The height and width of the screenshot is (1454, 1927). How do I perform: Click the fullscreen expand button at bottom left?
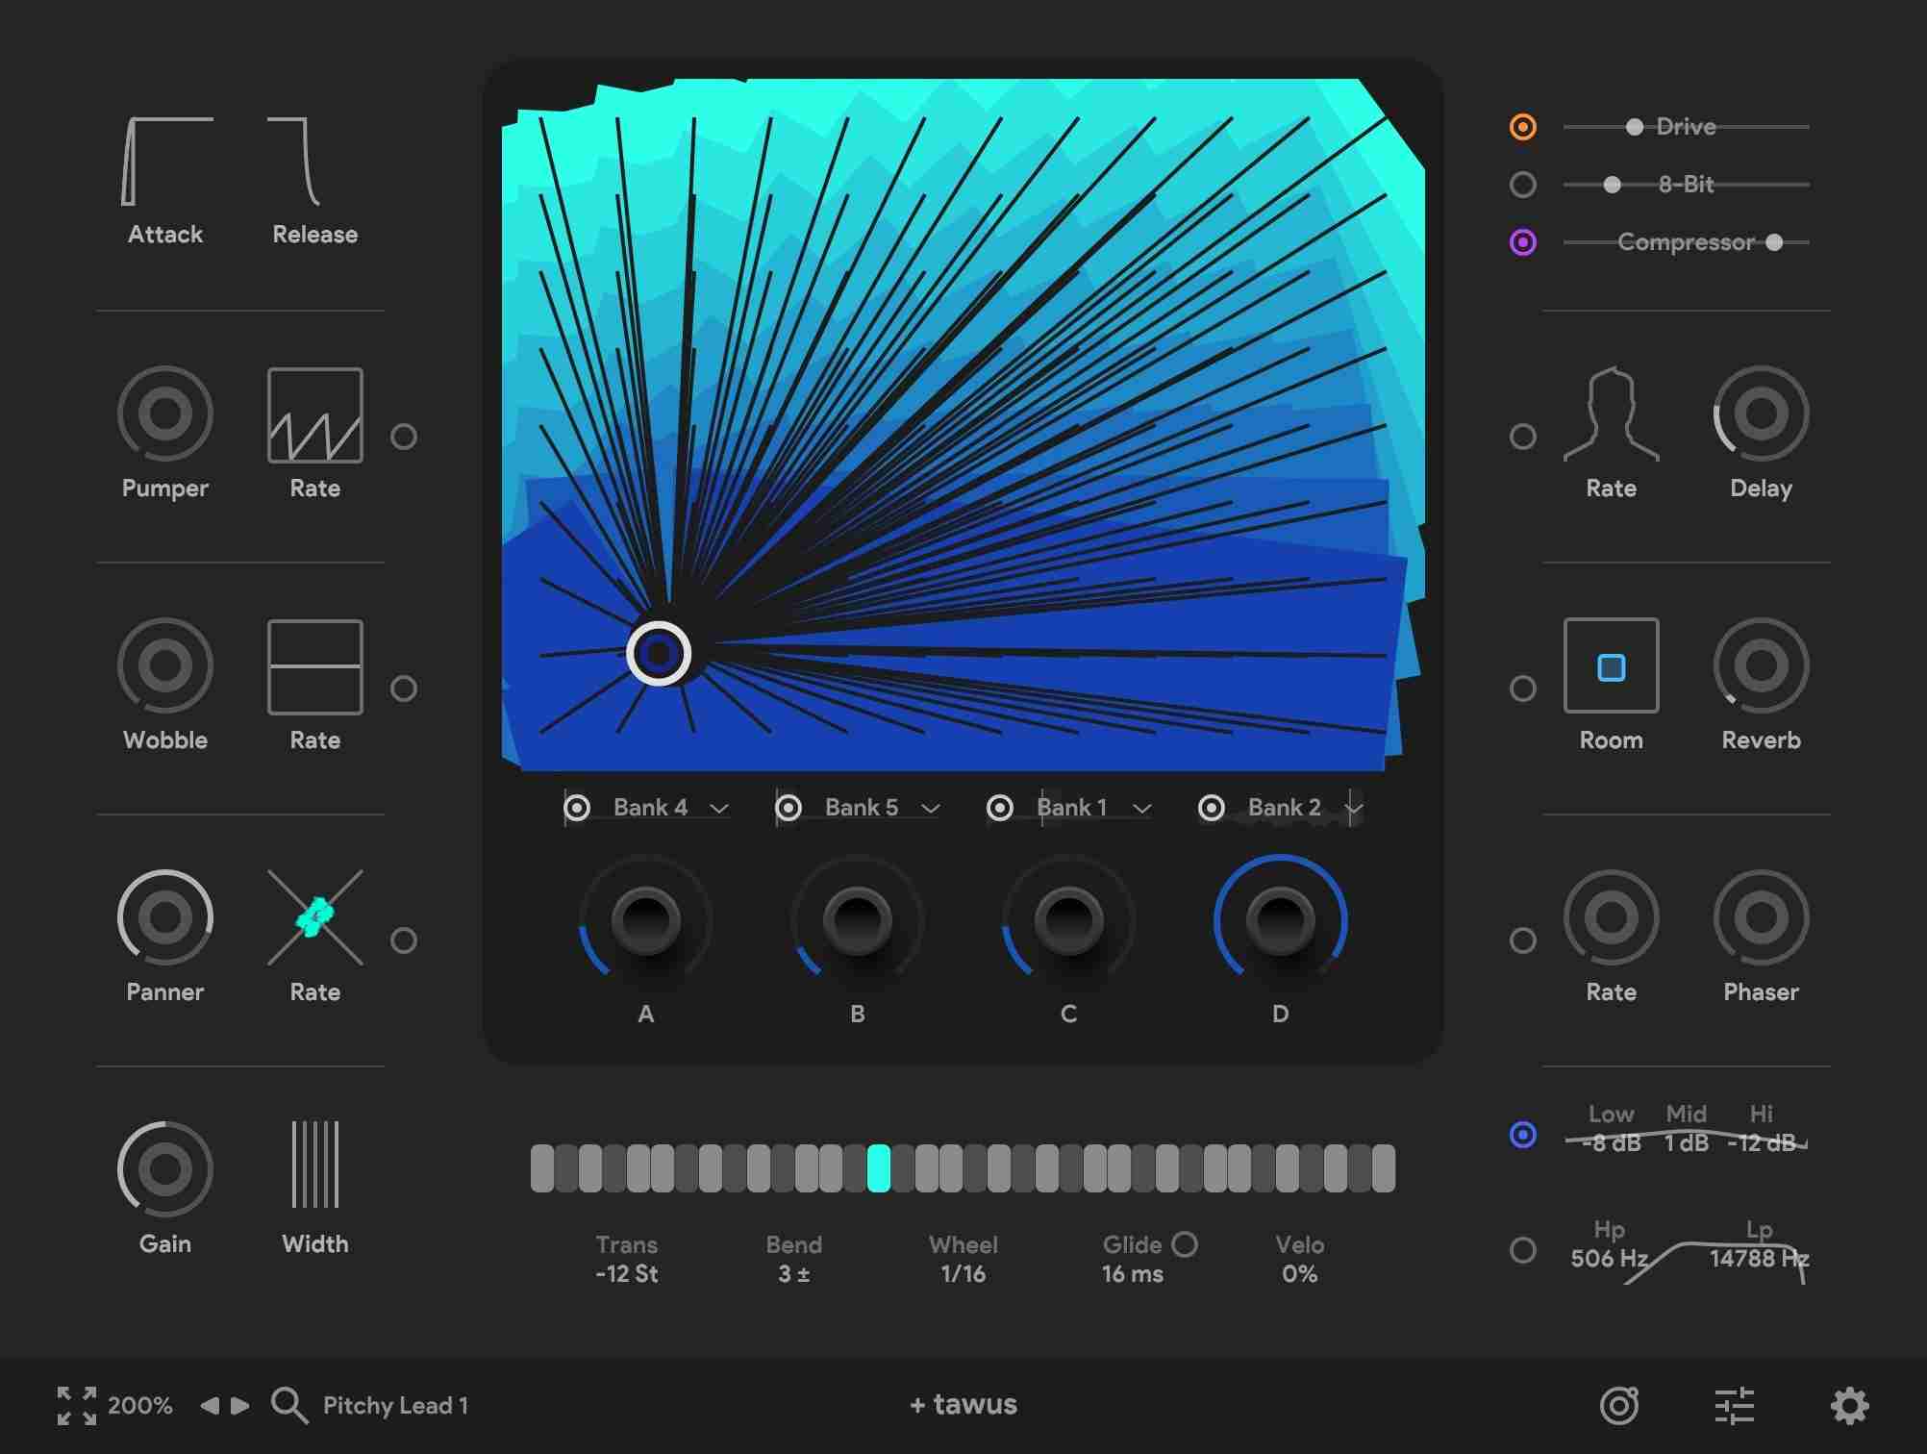click(77, 1404)
